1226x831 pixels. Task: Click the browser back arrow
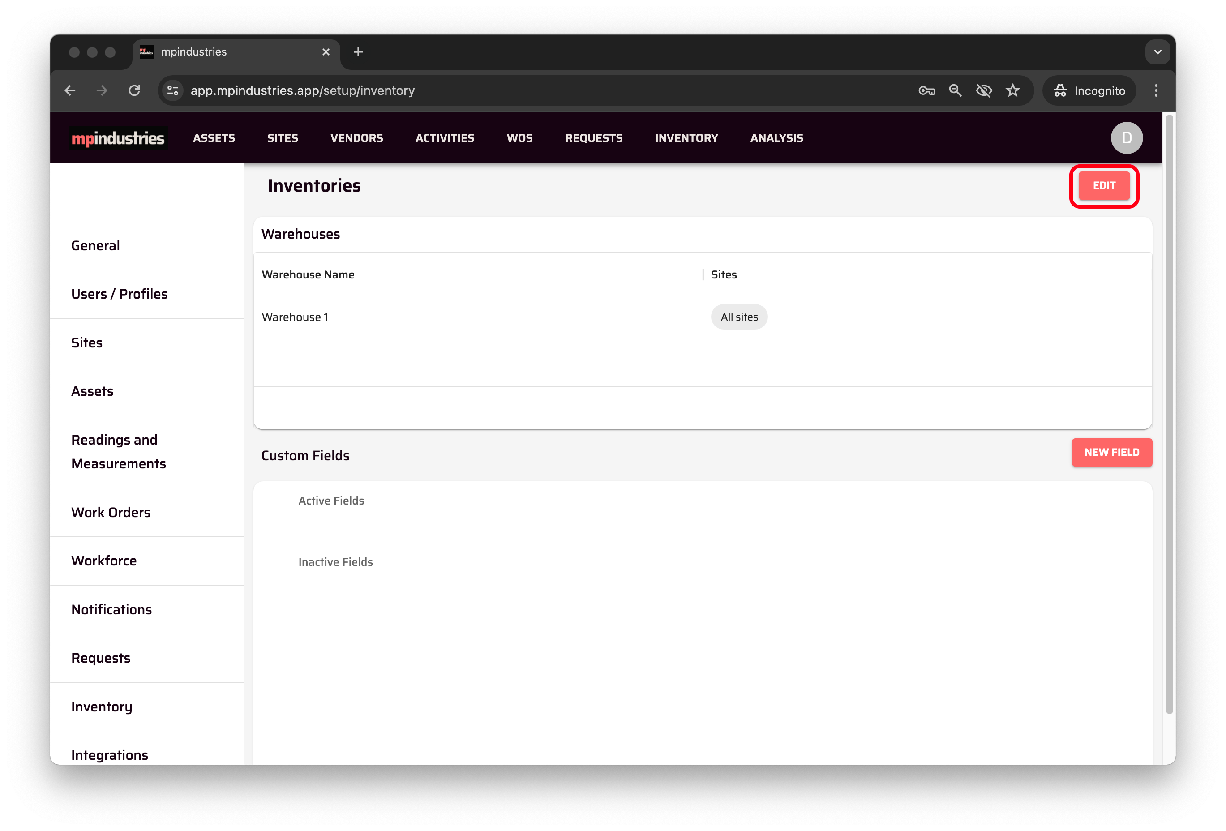point(70,91)
